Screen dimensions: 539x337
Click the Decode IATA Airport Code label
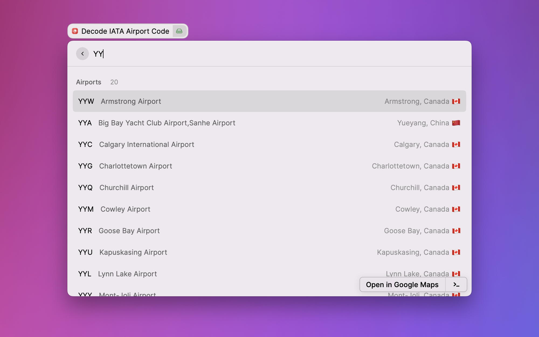pos(125,31)
